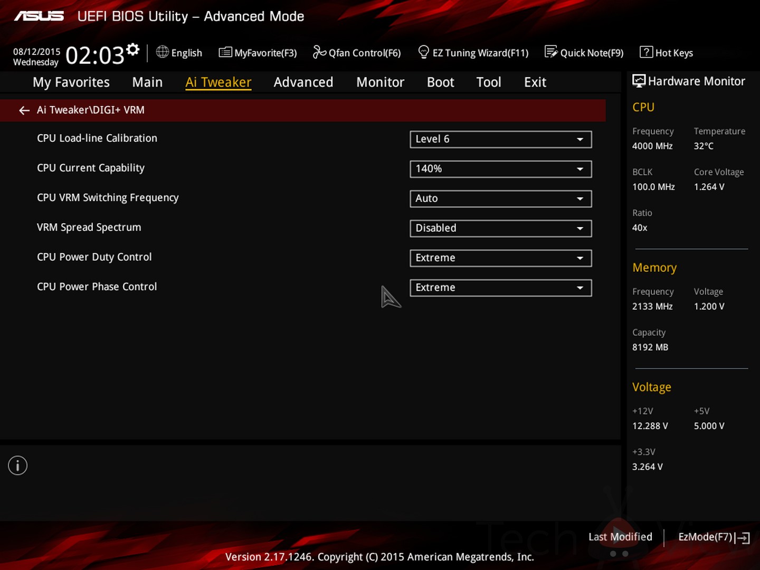Click +12V reading 12.288 V
760x570 pixels.
[x=650, y=426]
